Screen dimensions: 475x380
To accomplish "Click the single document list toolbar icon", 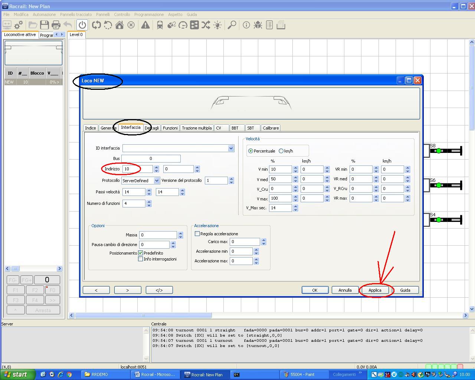I will coord(269,25).
